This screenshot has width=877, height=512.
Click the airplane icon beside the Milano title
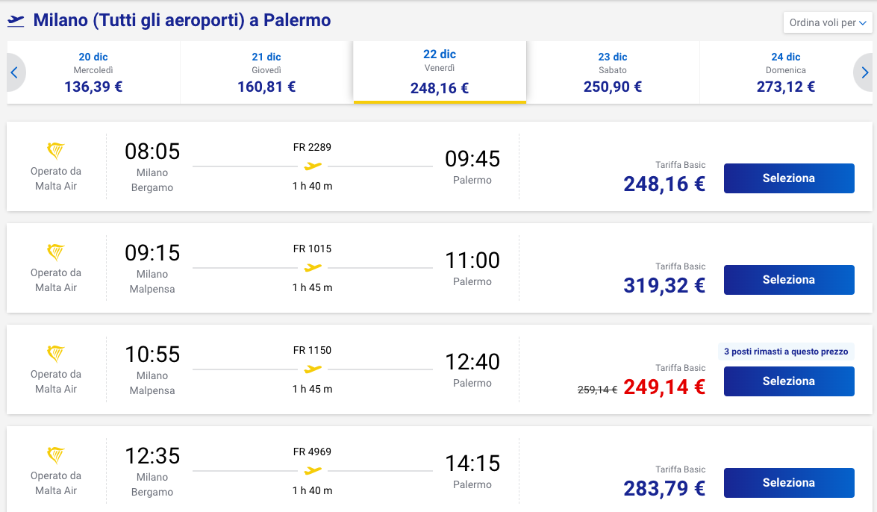[x=16, y=21]
